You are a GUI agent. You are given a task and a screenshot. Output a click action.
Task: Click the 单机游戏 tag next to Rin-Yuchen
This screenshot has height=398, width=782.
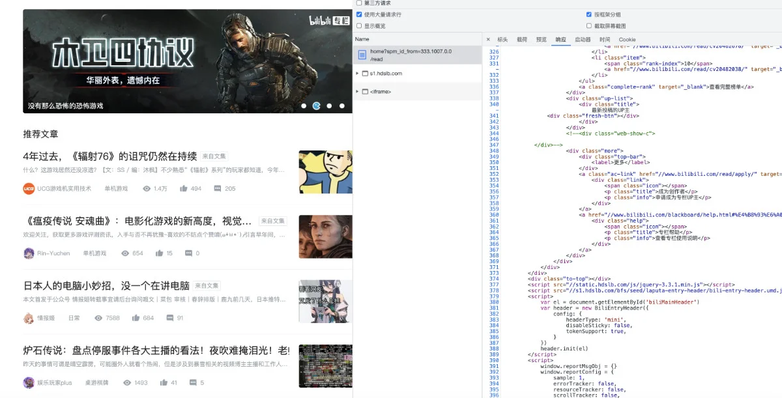click(94, 253)
